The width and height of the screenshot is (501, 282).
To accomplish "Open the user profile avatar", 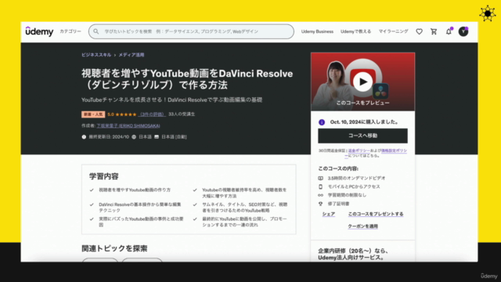I will pyautogui.click(x=463, y=31).
